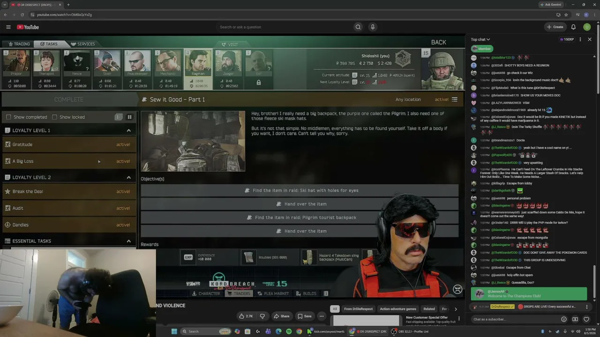This screenshot has width=600, height=337.
Task: Collapse the Essential Tasks section
Action: click(x=128, y=241)
